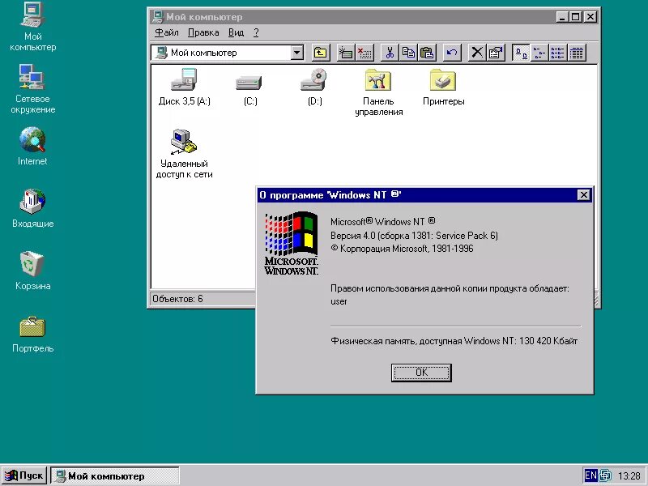Click the Пуск start button
Image resolution: width=648 pixels, height=486 pixels.
tap(24, 475)
